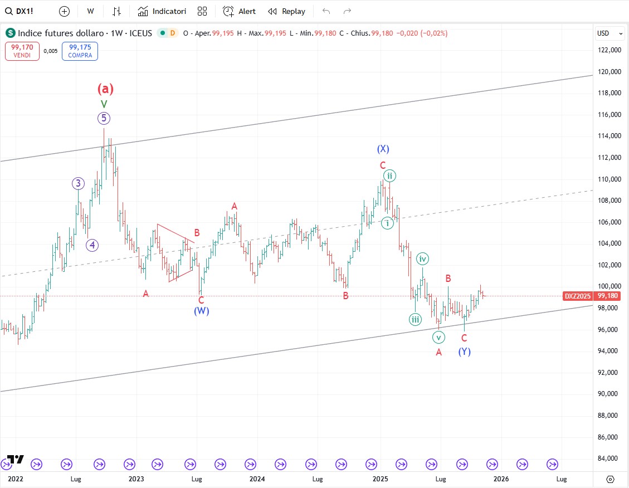Select the rightmost purple event marker
Screen dimensions: 629x488
coord(552,464)
